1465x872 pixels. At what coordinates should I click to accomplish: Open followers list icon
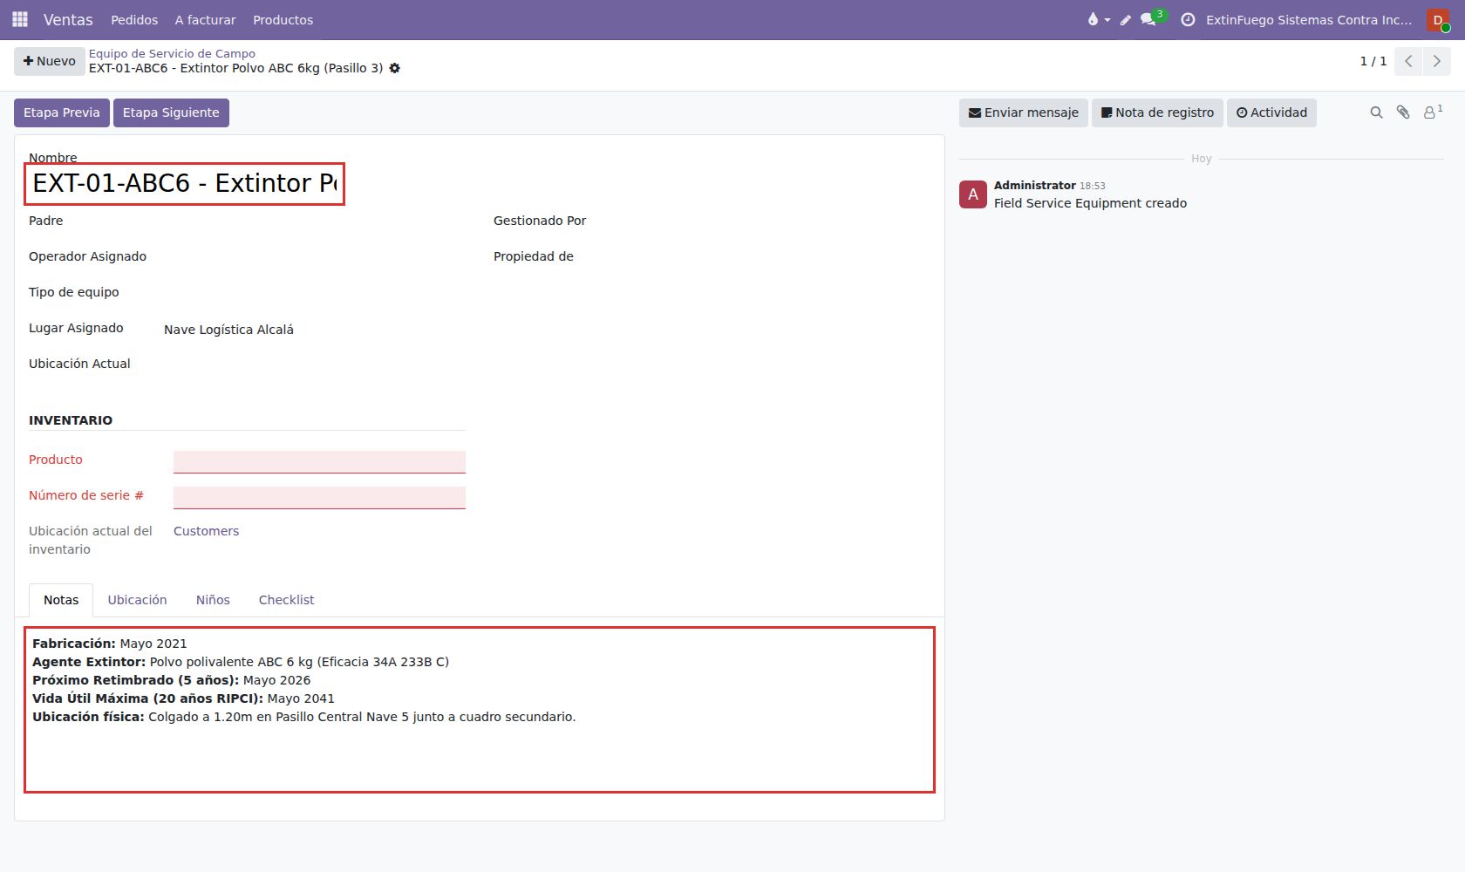click(1433, 112)
